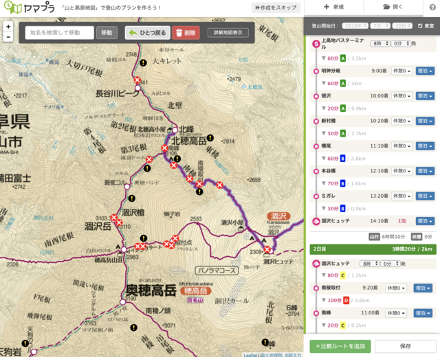Click the 保存 button

click(406, 346)
